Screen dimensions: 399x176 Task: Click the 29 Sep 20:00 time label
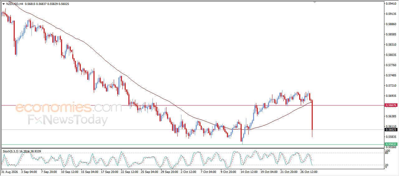coord(170,172)
